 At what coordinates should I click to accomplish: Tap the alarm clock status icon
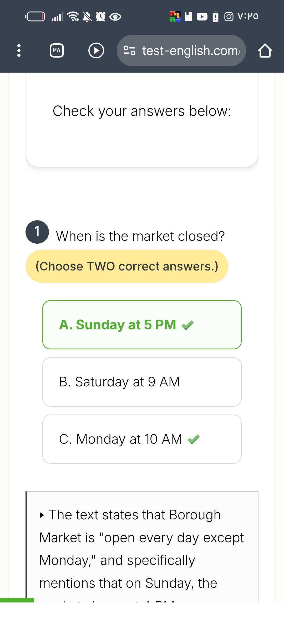pyautogui.click(x=100, y=17)
